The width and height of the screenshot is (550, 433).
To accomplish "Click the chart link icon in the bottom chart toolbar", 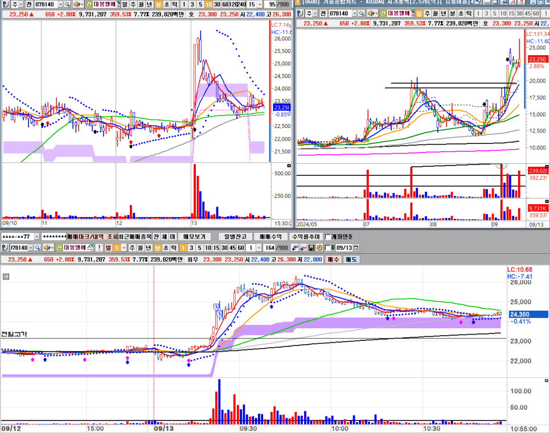I will tap(5, 248).
